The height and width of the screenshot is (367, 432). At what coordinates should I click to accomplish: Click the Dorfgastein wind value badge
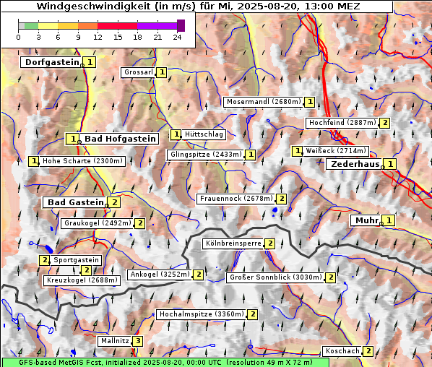point(90,62)
